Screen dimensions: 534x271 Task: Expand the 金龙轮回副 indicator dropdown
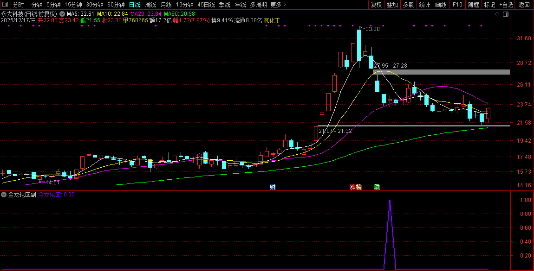[x=4, y=195]
